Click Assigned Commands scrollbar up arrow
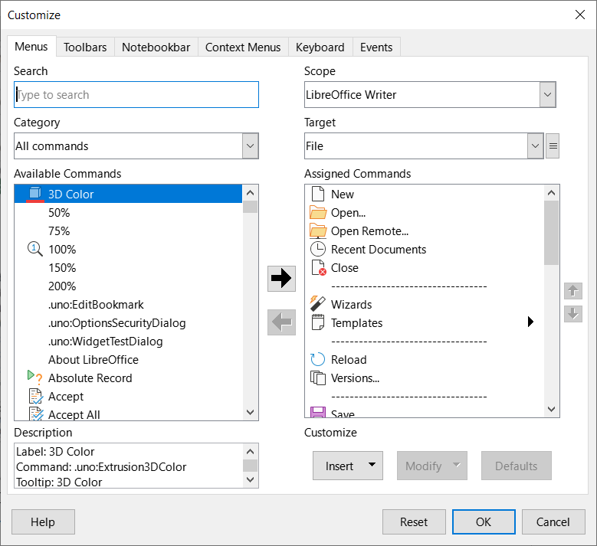This screenshot has height=546, width=597. point(551,193)
